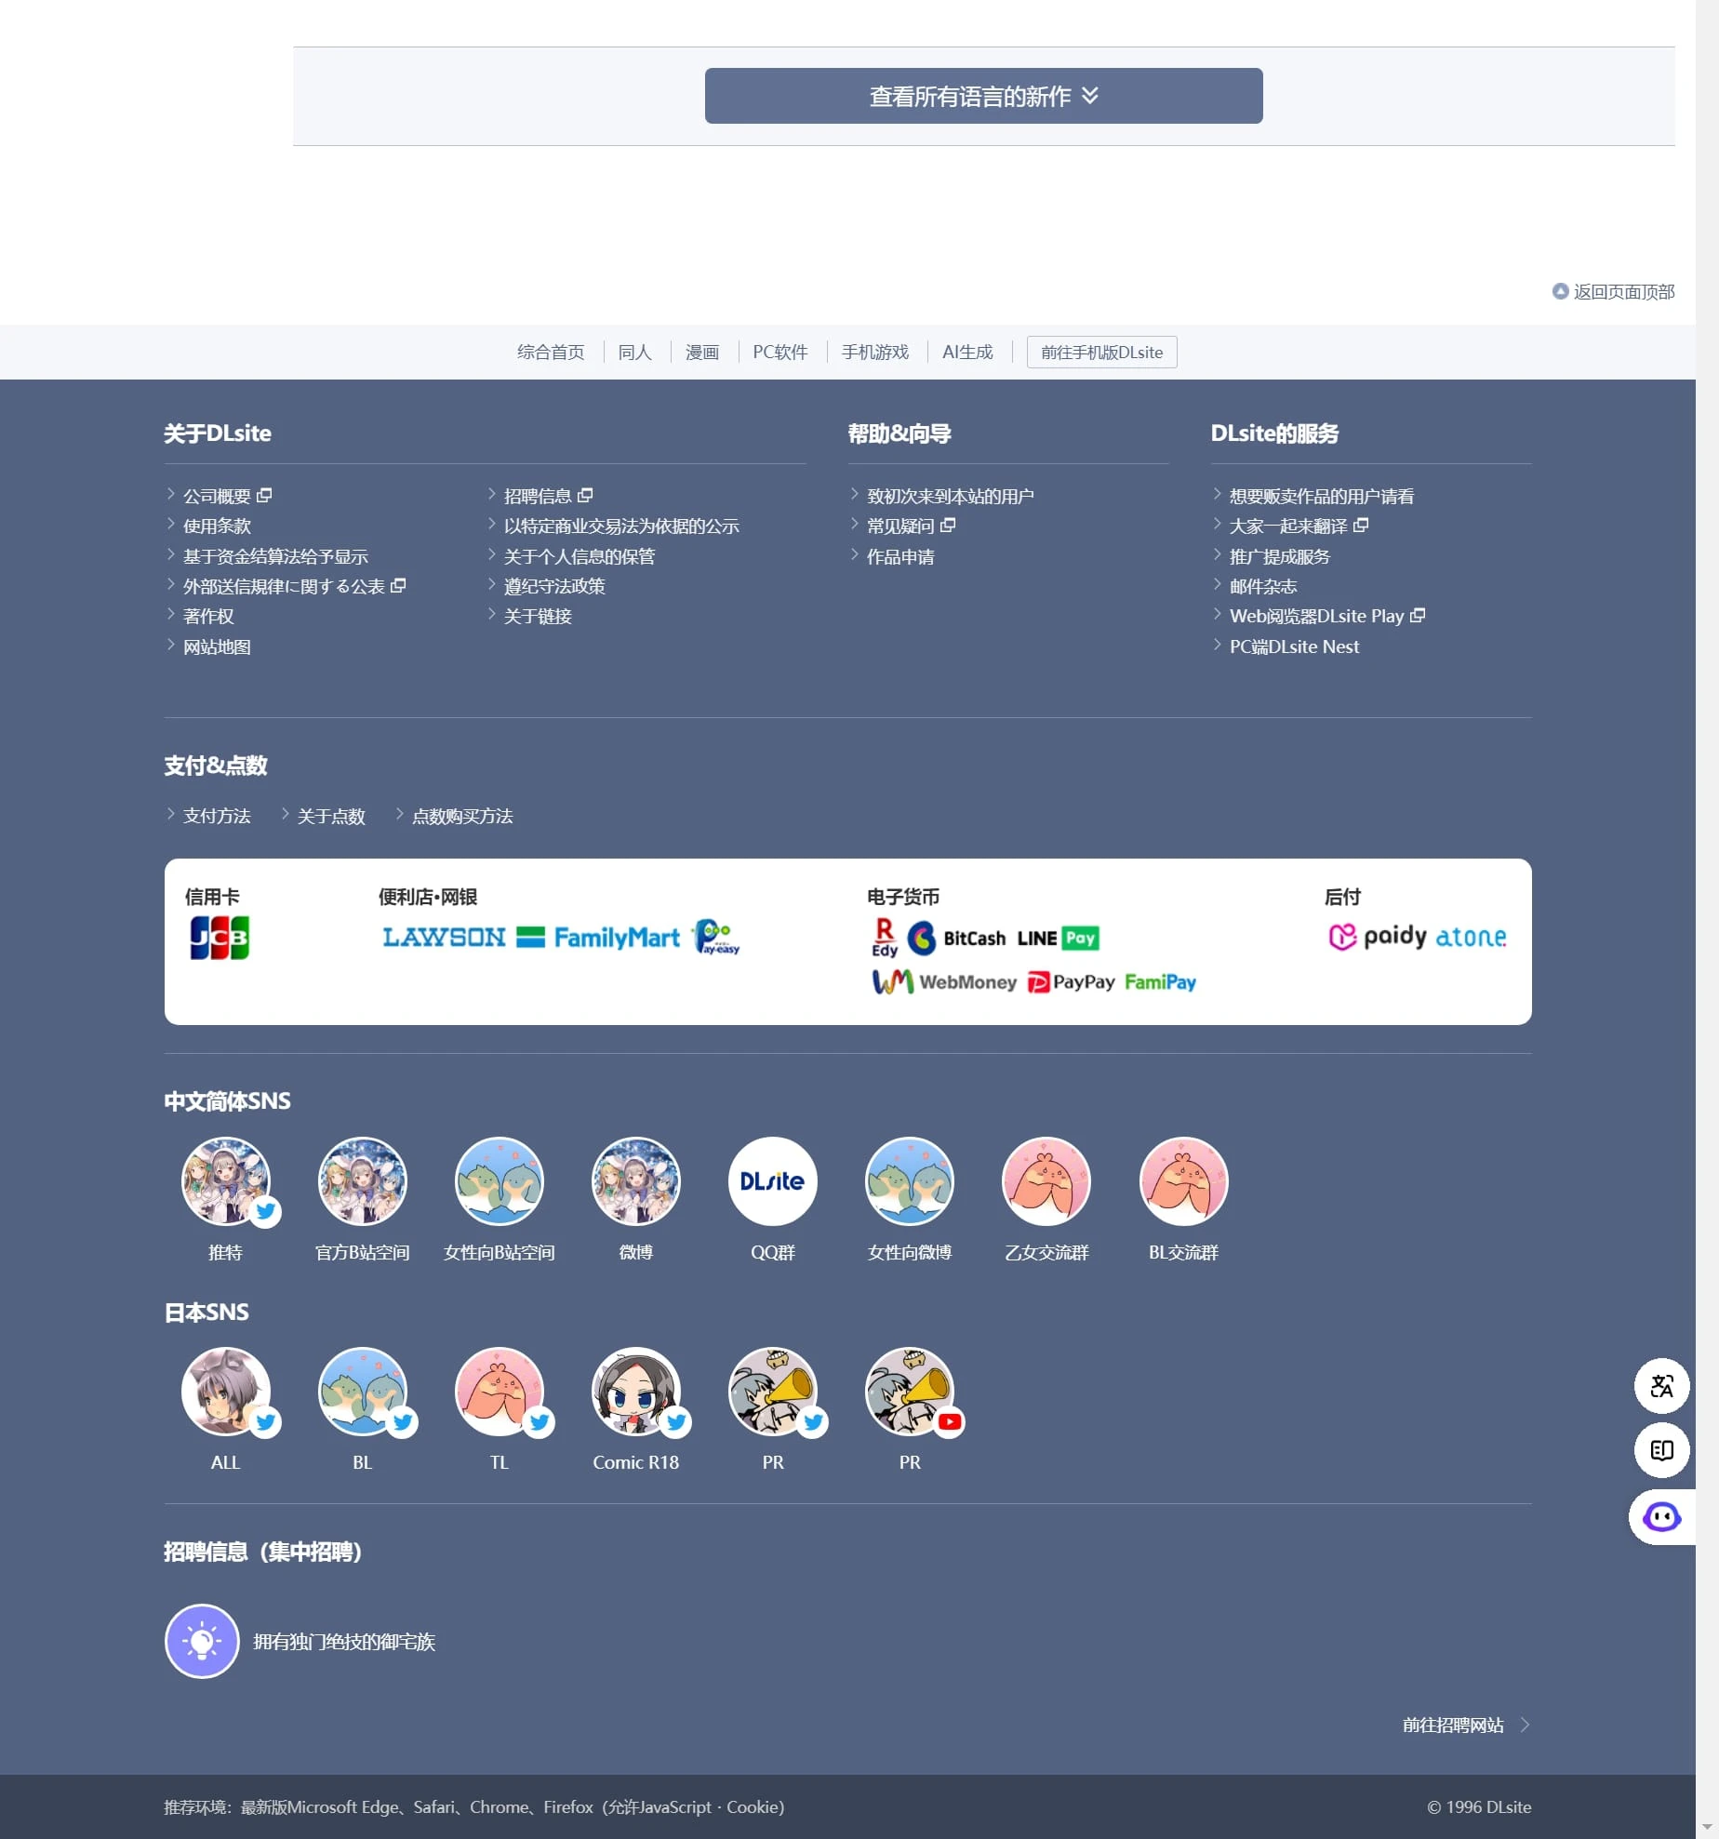This screenshot has height=1839, width=1719.
Task: Switch to 手机游戏 category
Action: (874, 352)
